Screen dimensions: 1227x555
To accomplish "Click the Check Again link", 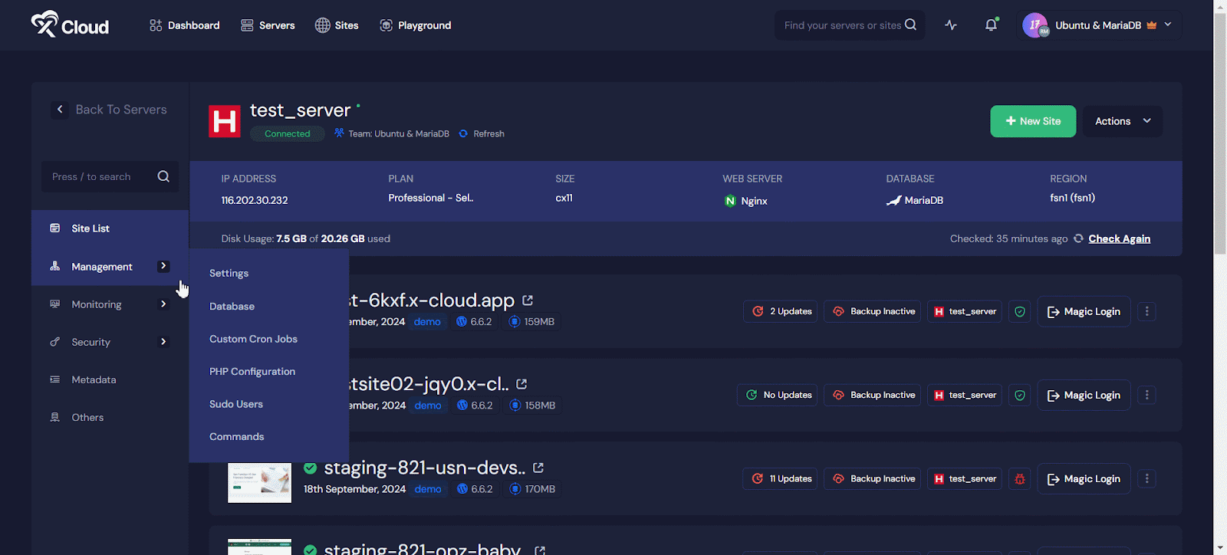I will click(x=1119, y=238).
